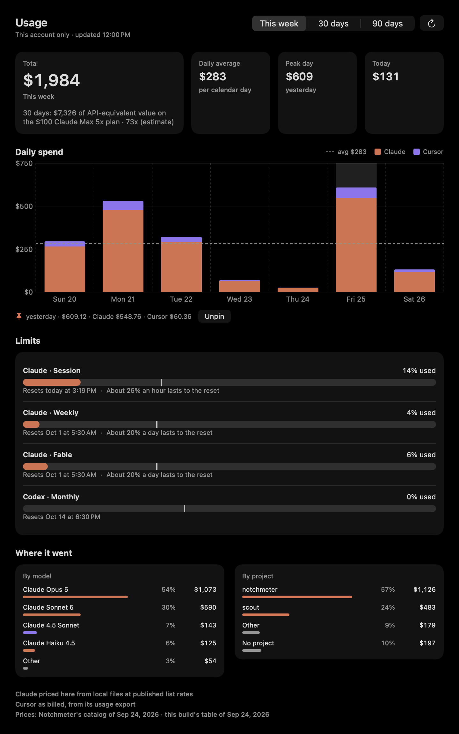The height and width of the screenshot is (734, 459).
Task: Click the 'avg $283' legend label
Action: (352, 152)
